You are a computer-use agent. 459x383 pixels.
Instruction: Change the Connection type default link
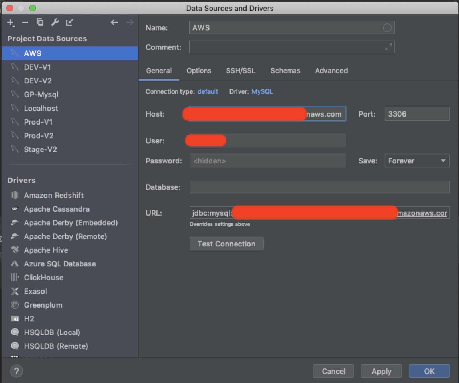click(208, 91)
